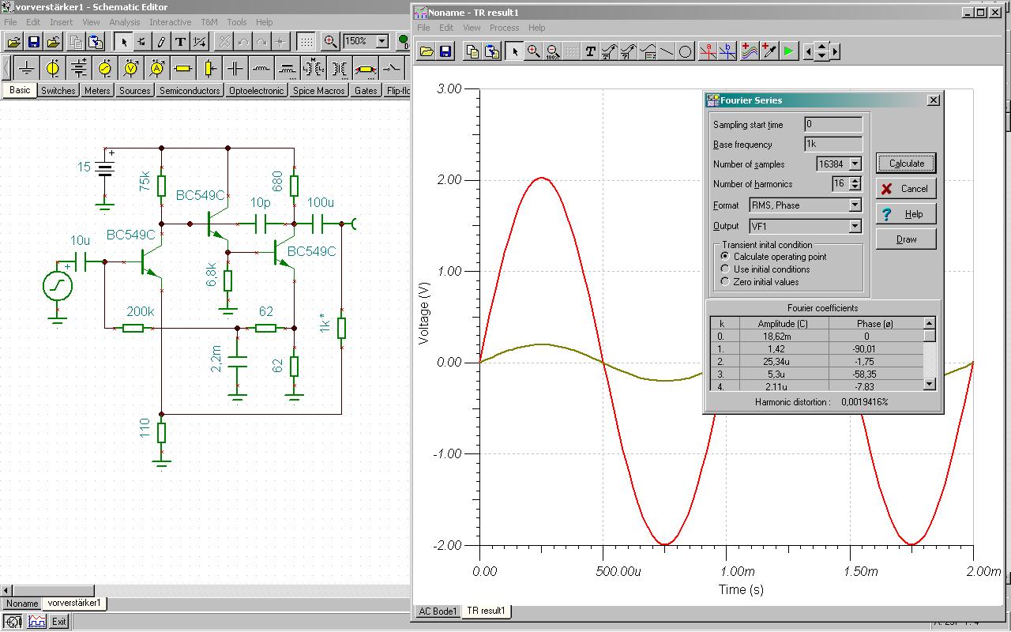Screen dimensions: 1011x632
Task: Click the green run arrow in diagram toolbar
Action: [788, 52]
